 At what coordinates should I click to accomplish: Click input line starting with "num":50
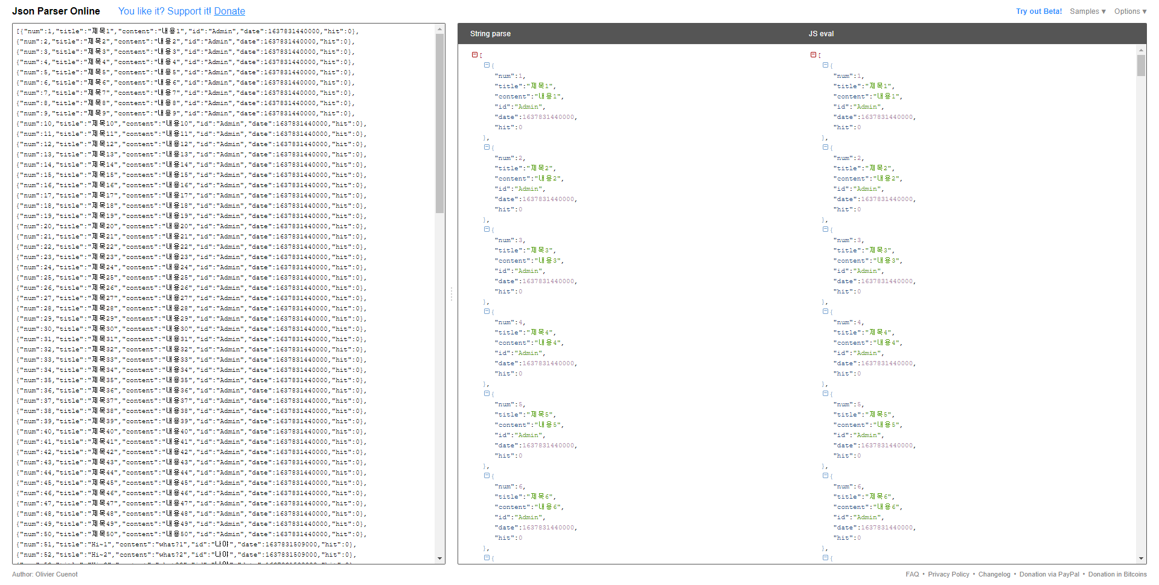point(191,534)
